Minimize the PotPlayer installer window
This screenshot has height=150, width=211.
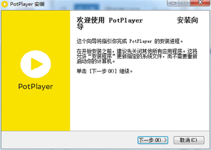[x=173, y=3]
